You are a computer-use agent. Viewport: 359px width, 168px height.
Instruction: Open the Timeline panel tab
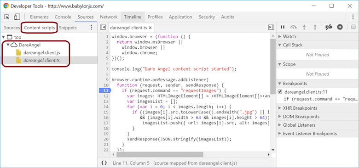click(x=133, y=17)
